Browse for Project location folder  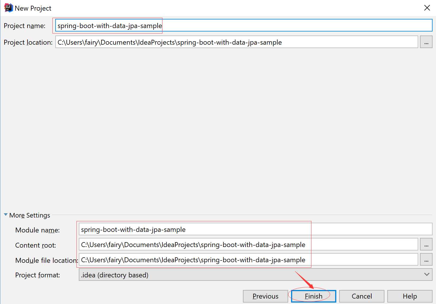(426, 42)
